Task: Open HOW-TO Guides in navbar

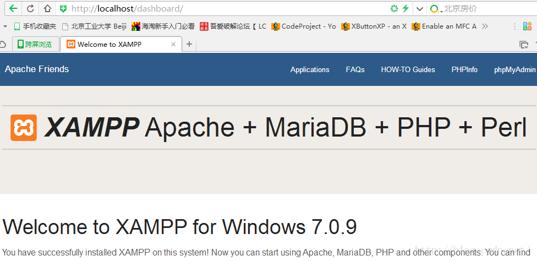Action: [x=408, y=69]
